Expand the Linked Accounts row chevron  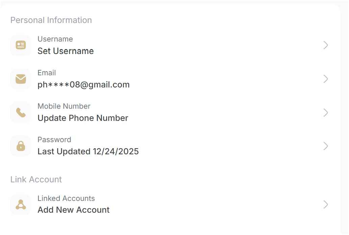pos(325,204)
